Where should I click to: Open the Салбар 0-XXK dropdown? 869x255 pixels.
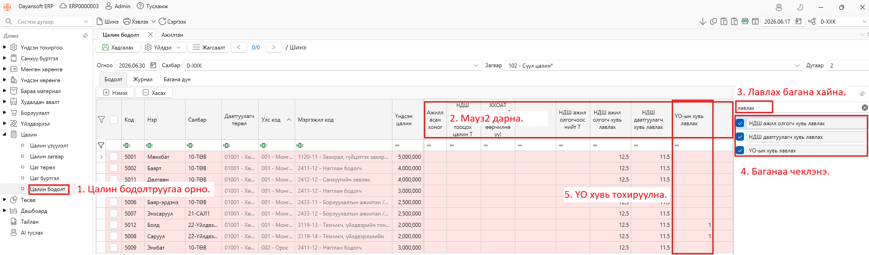click(x=476, y=65)
